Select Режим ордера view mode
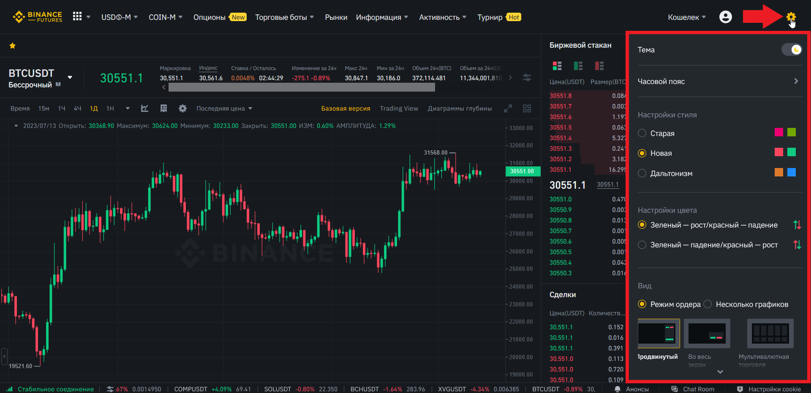 point(642,304)
